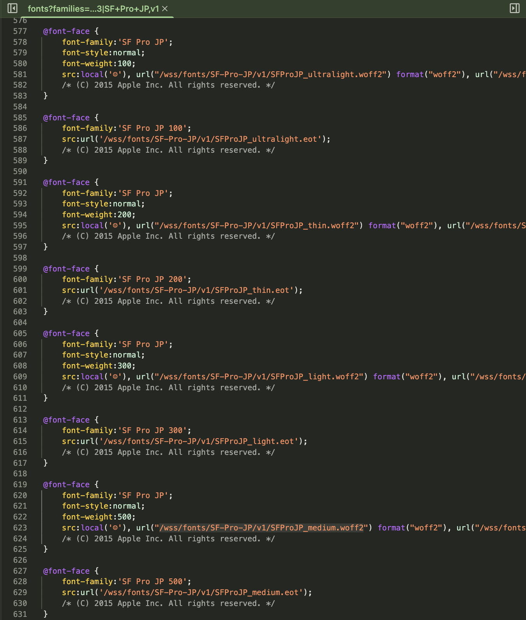Click 'font-style:normal;' on line 579
Screen dimensions: 526x620
[103, 53]
